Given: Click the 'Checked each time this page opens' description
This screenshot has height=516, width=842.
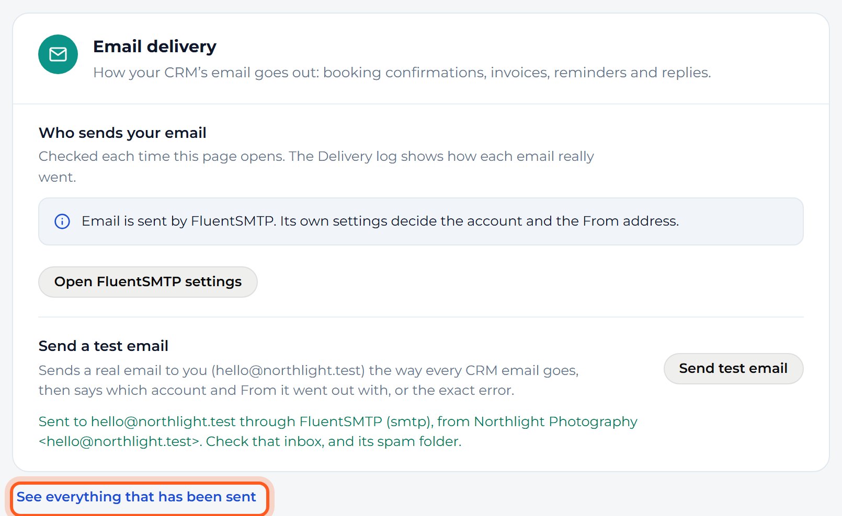Looking at the screenshot, I should [316, 167].
